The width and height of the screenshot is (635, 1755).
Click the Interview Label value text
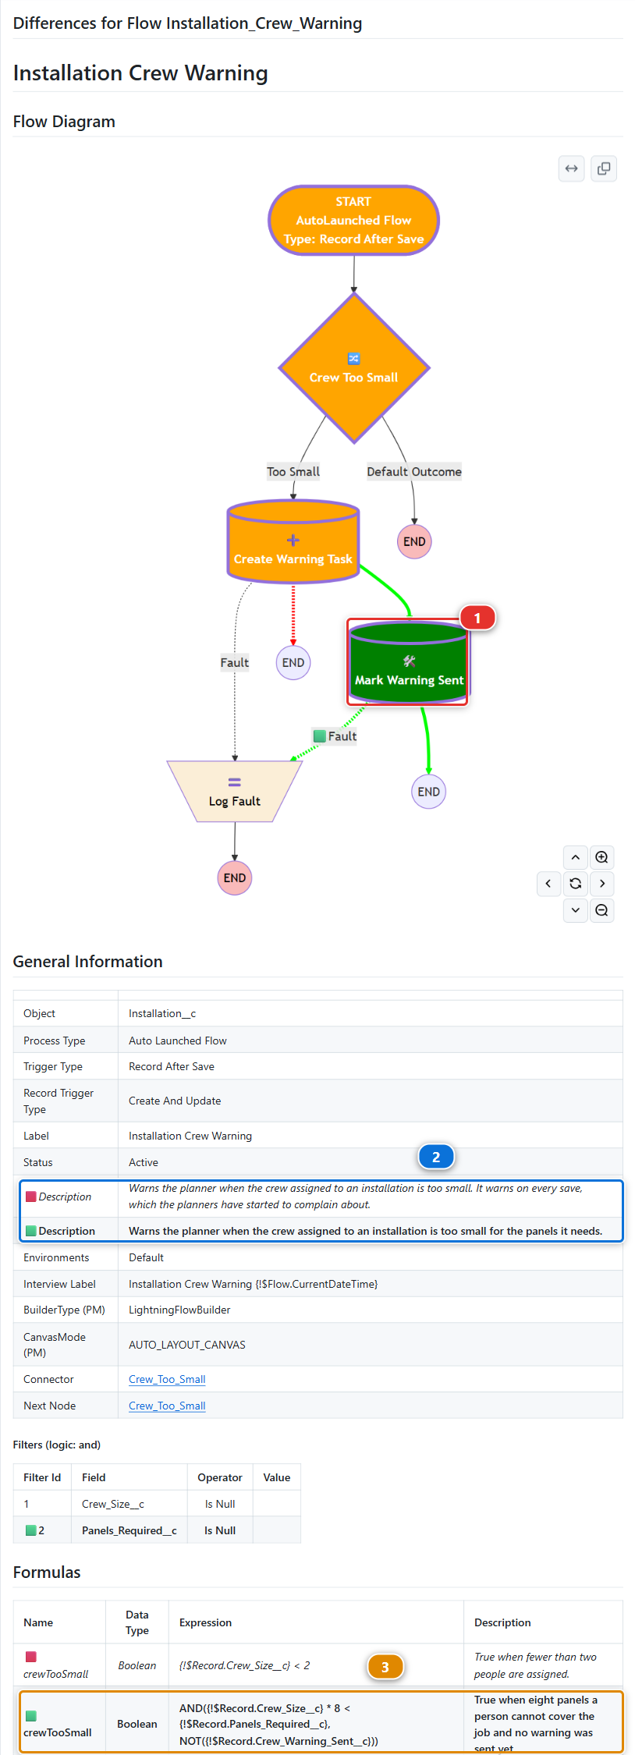254,1284
